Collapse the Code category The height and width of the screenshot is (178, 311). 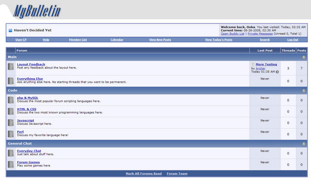(303, 91)
